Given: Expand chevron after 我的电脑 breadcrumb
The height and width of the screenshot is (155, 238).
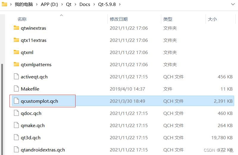Looking at the screenshot, I should tap(37, 4).
